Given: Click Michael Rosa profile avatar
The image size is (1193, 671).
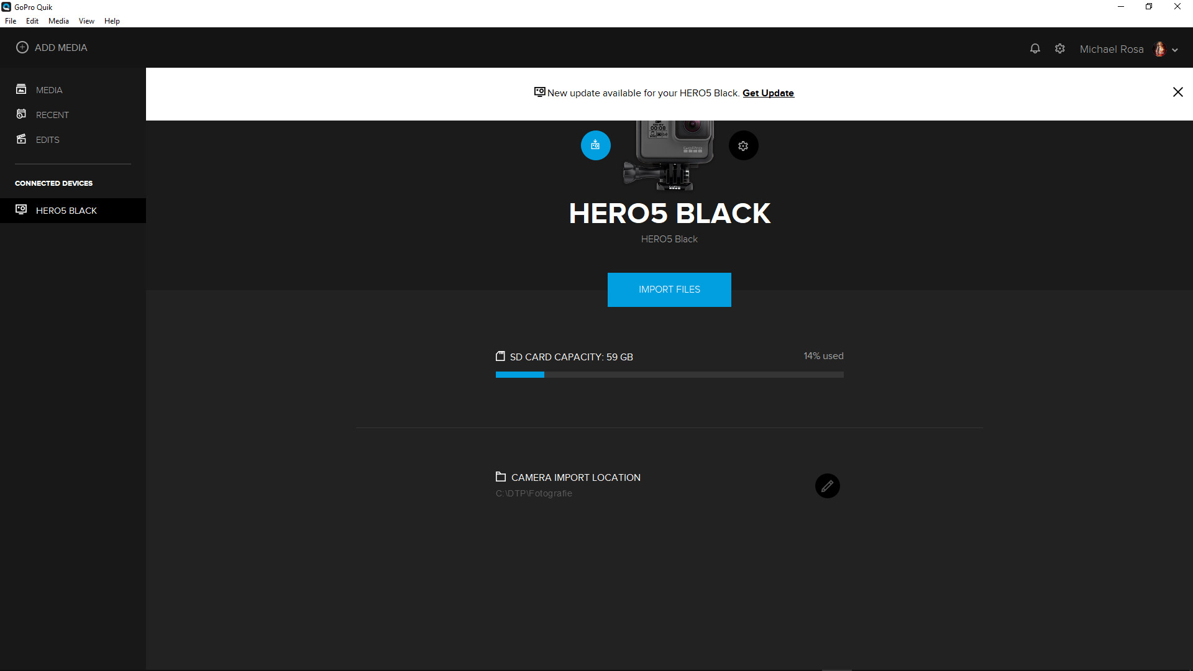Looking at the screenshot, I should (x=1159, y=49).
